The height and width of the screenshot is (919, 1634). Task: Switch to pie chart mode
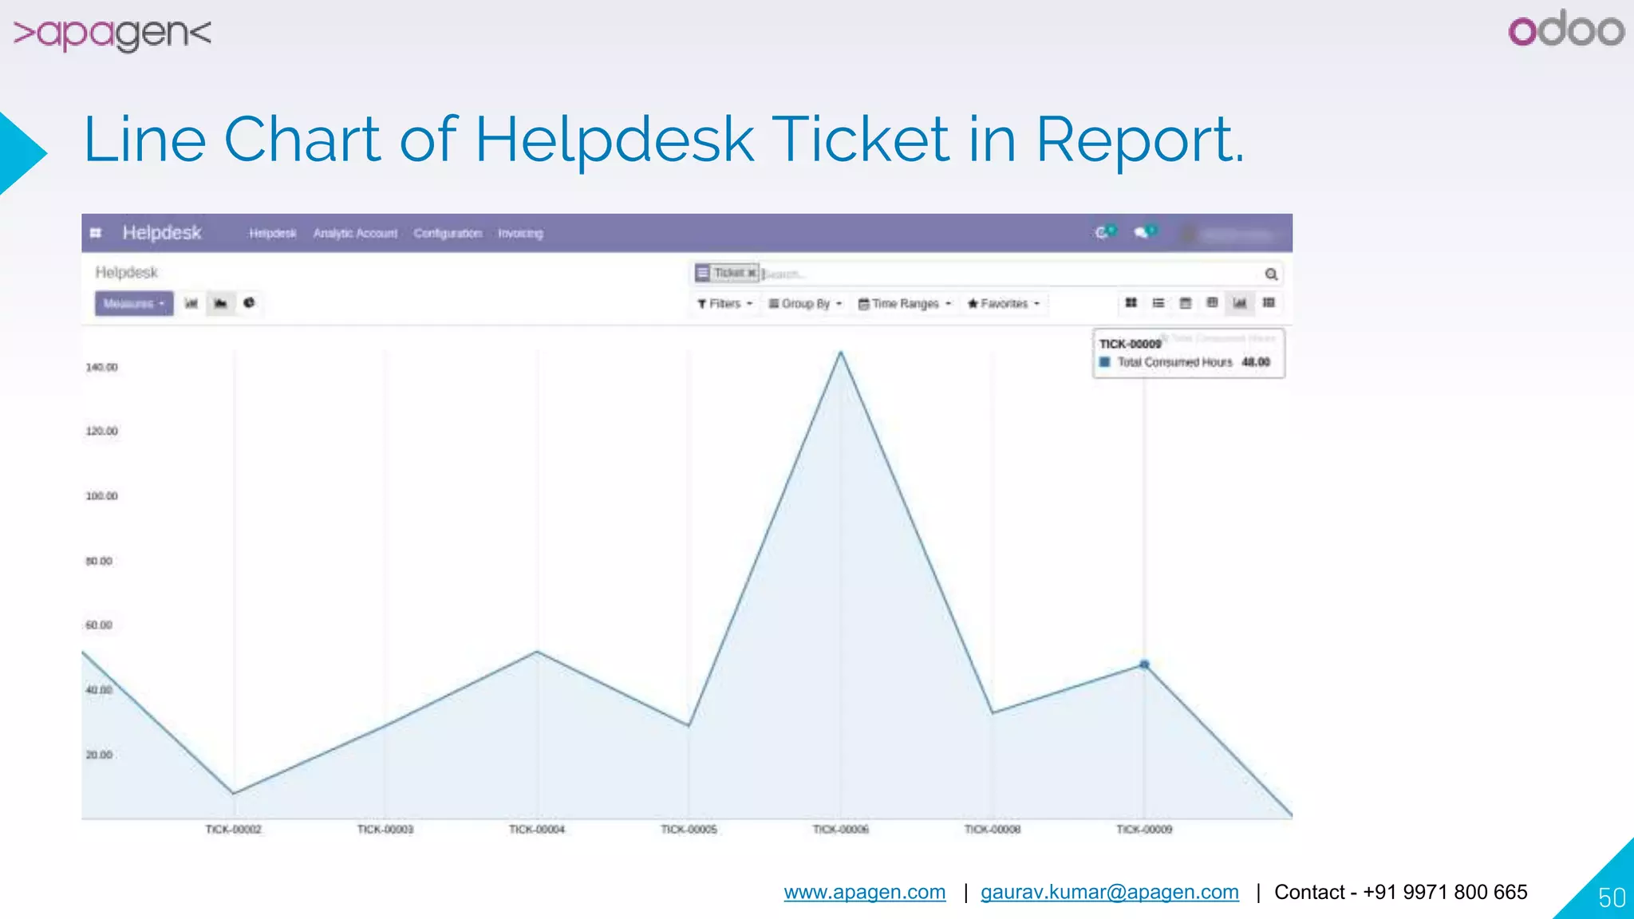[x=250, y=303]
